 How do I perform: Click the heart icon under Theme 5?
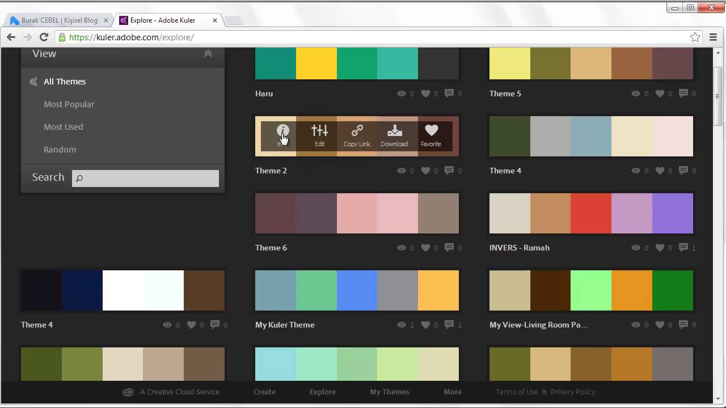[660, 93]
